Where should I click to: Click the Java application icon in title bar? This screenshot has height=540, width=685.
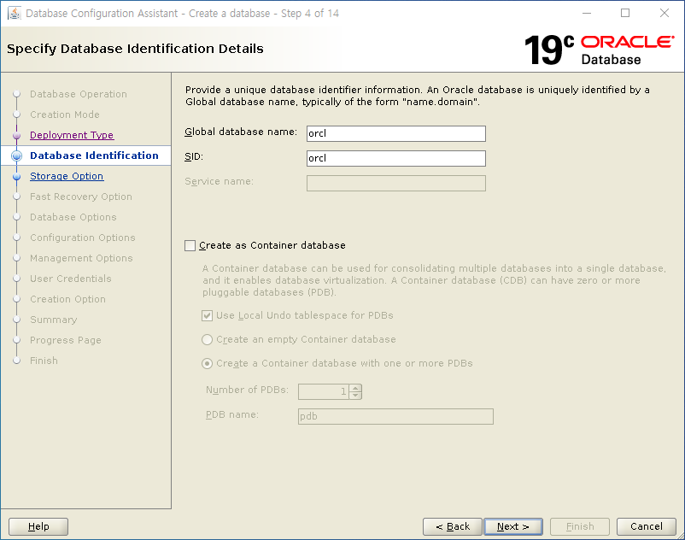coord(14,14)
